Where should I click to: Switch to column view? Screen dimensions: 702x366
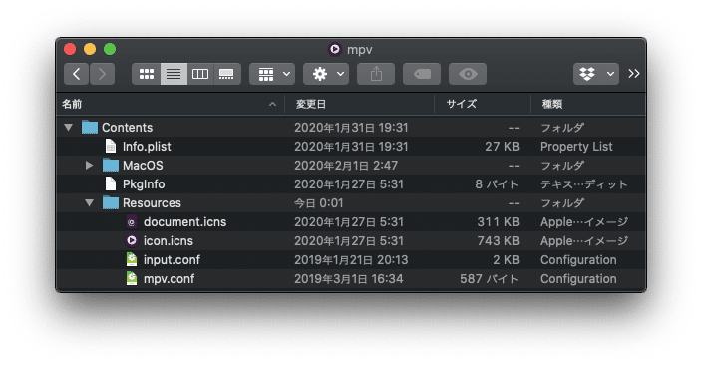tap(200, 74)
